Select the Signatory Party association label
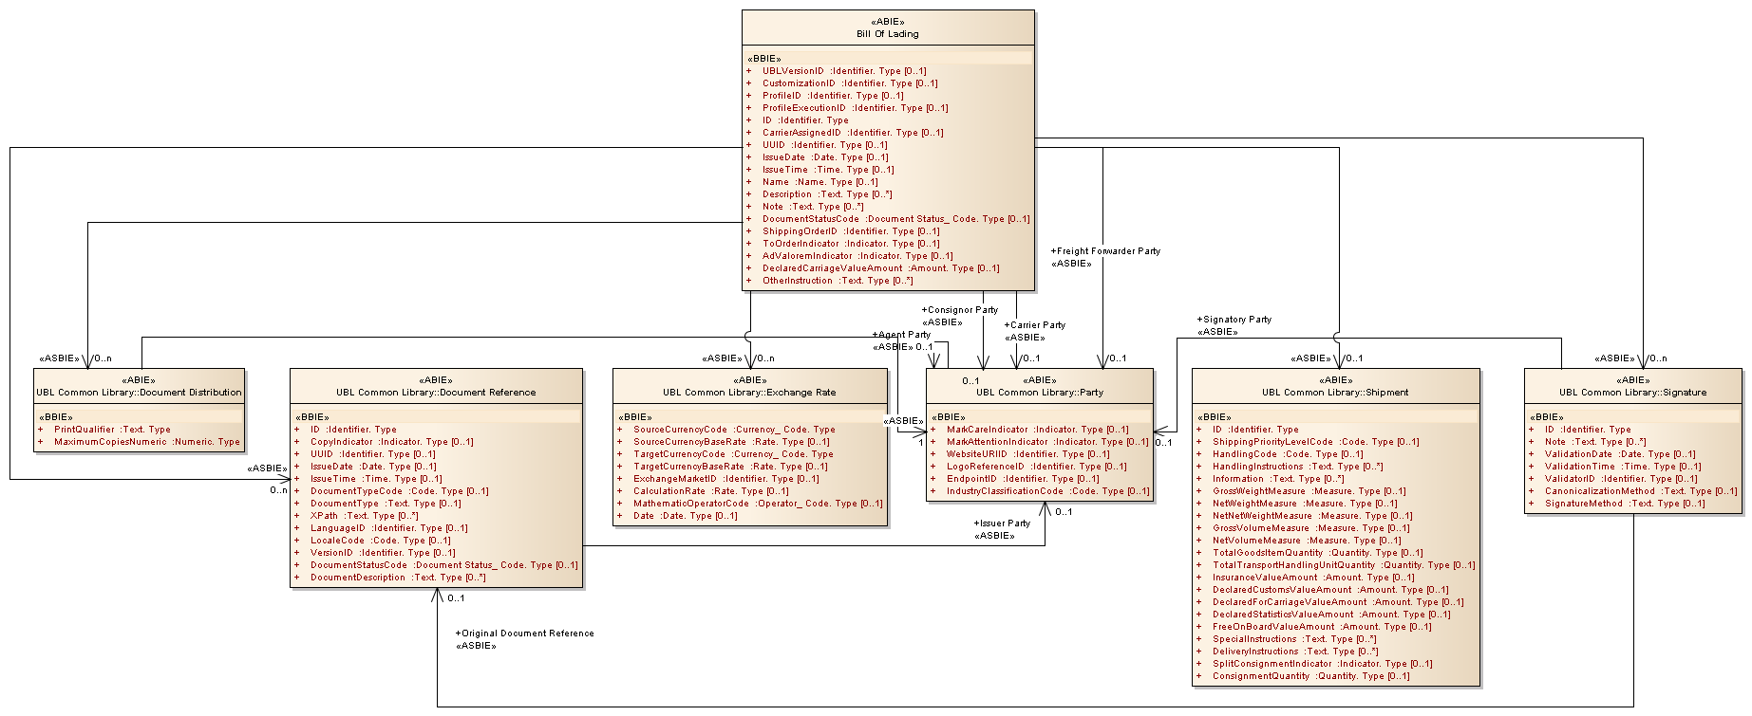Viewport: 1752px width, 716px height. pyautogui.click(x=1234, y=320)
